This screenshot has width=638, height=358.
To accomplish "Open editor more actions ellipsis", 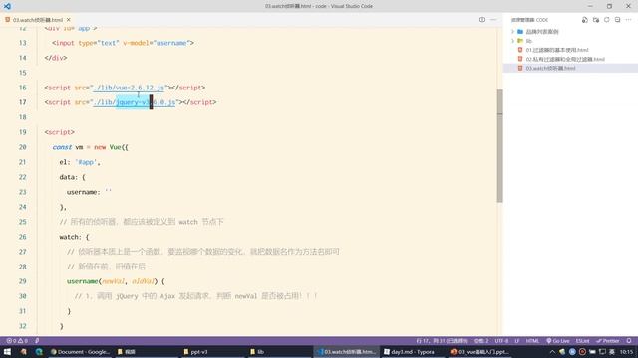I will point(493,20).
